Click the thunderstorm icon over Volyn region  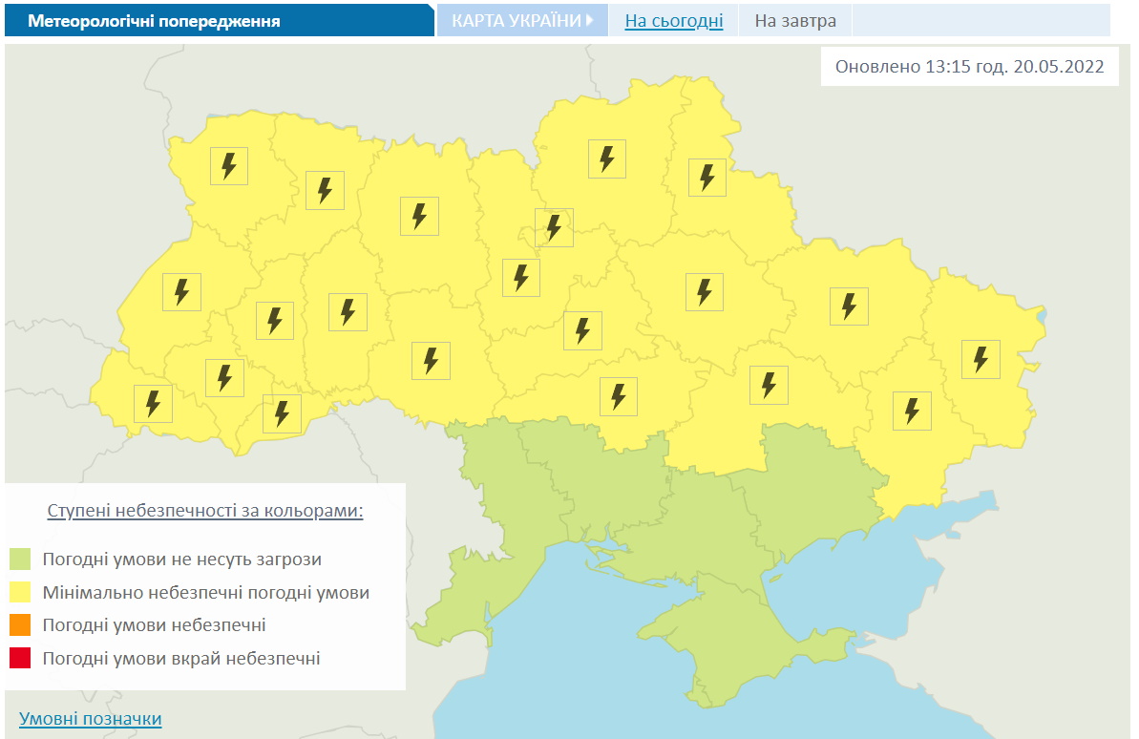coord(228,166)
